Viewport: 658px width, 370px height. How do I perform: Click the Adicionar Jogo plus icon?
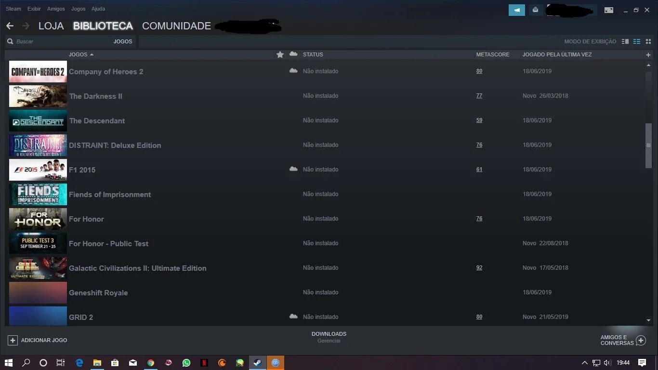click(x=13, y=340)
